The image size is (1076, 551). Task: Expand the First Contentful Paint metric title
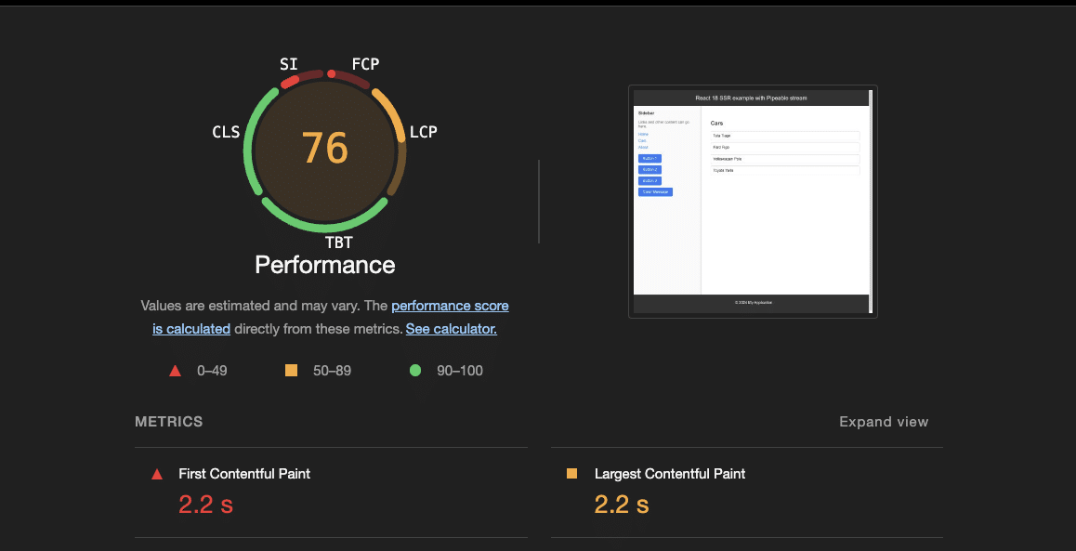pyautogui.click(x=244, y=474)
